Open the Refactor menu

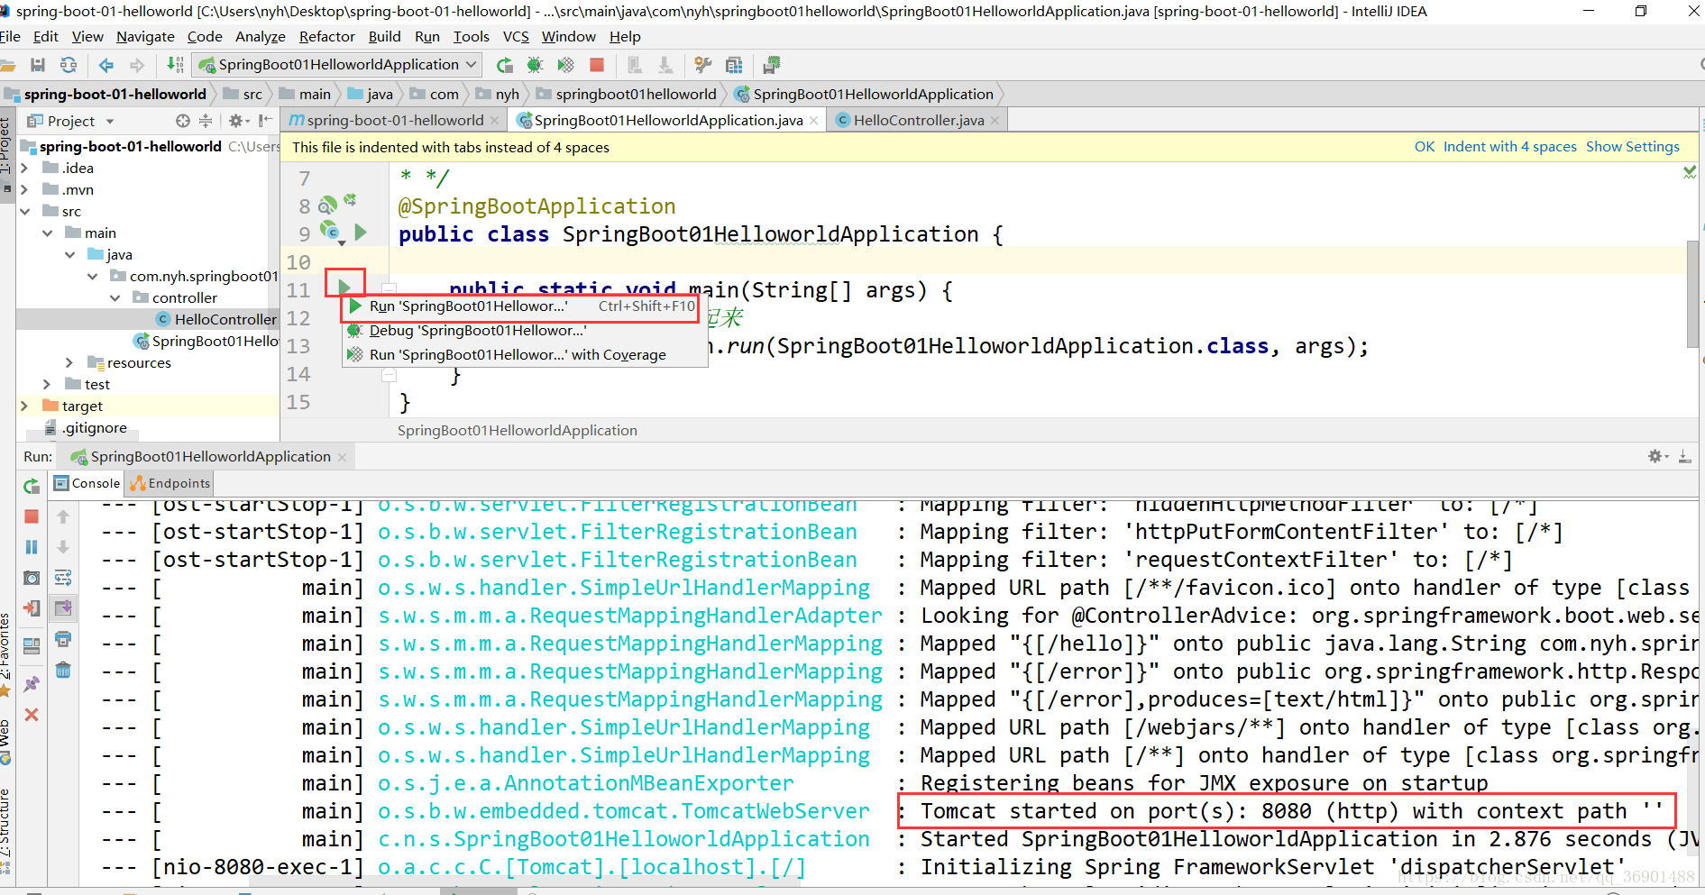pos(326,36)
